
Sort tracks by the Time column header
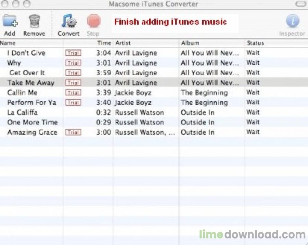click(103, 43)
